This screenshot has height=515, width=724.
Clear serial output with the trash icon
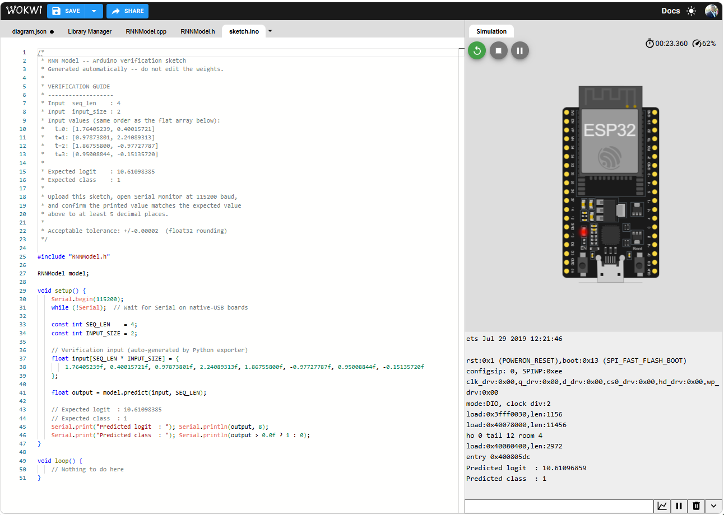pyautogui.click(x=696, y=506)
